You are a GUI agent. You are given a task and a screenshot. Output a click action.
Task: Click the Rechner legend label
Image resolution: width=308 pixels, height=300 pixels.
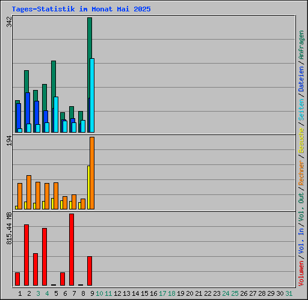click(x=301, y=173)
